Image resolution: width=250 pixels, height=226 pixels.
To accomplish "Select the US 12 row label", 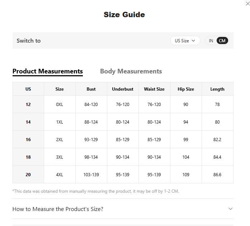I will [28, 105].
